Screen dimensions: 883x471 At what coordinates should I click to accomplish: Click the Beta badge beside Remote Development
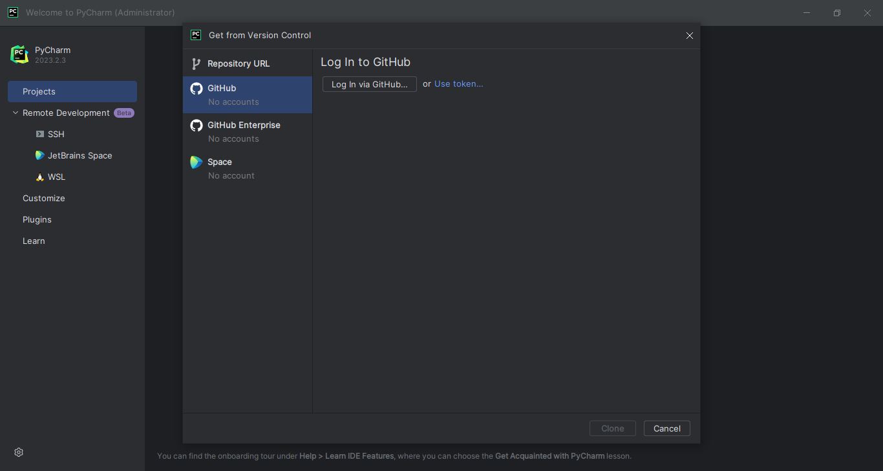[x=123, y=113]
